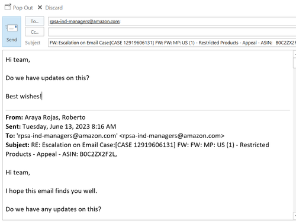This screenshot has height=223, width=296.
Task: Click the Send label under the envelope
Action: coord(12,40)
